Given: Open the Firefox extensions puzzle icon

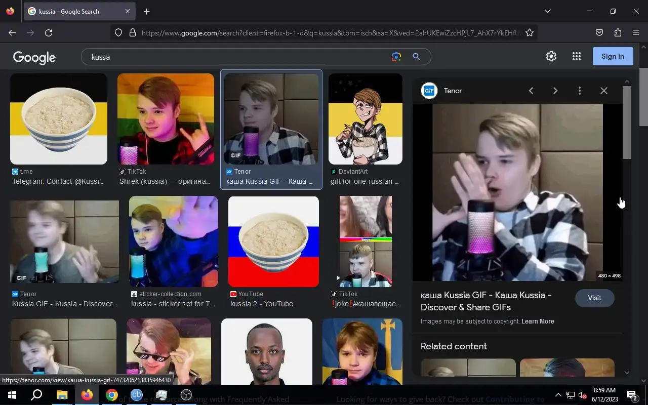Looking at the screenshot, I should pyautogui.click(x=618, y=32).
